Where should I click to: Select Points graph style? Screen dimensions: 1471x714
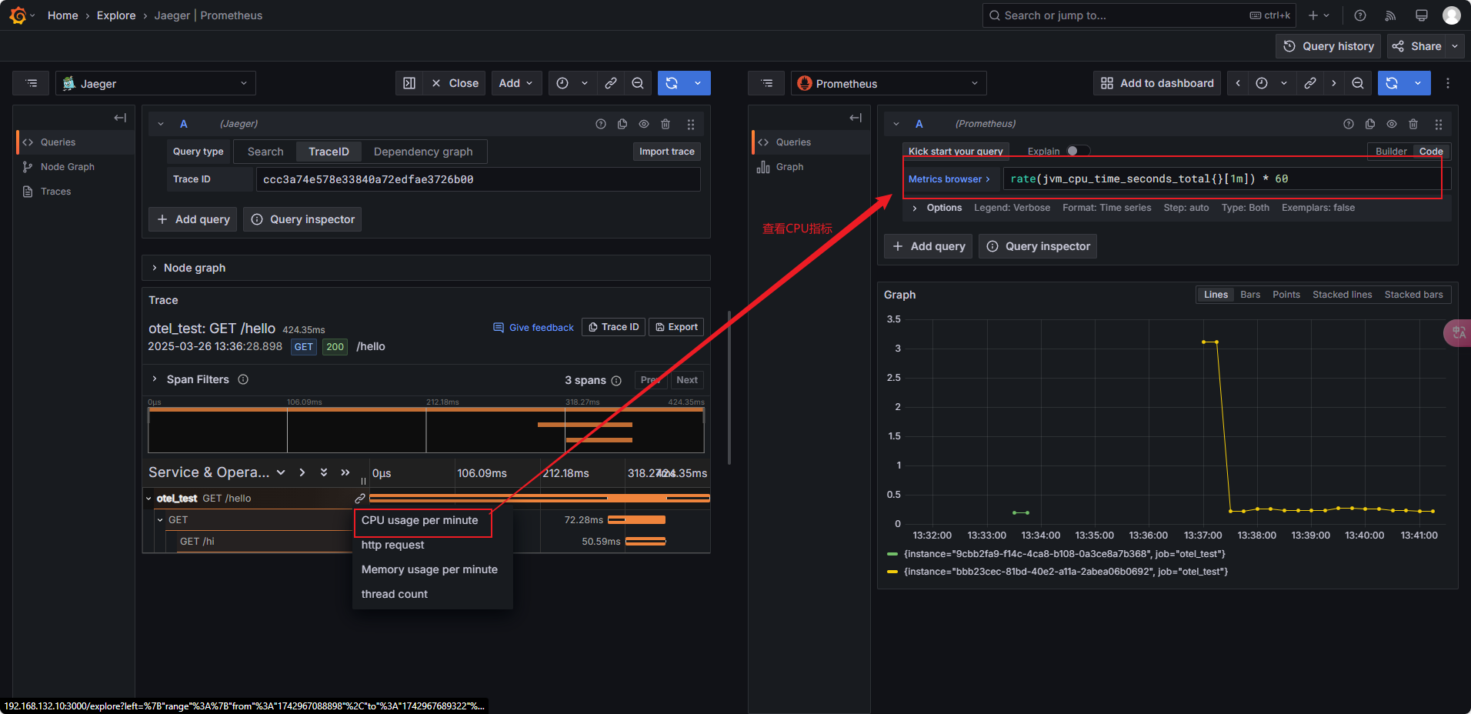1286,295
